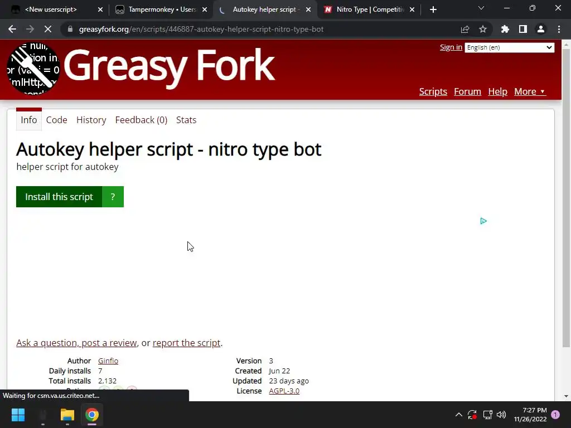Select the Info tab
The width and height of the screenshot is (571, 428).
point(29,120)
